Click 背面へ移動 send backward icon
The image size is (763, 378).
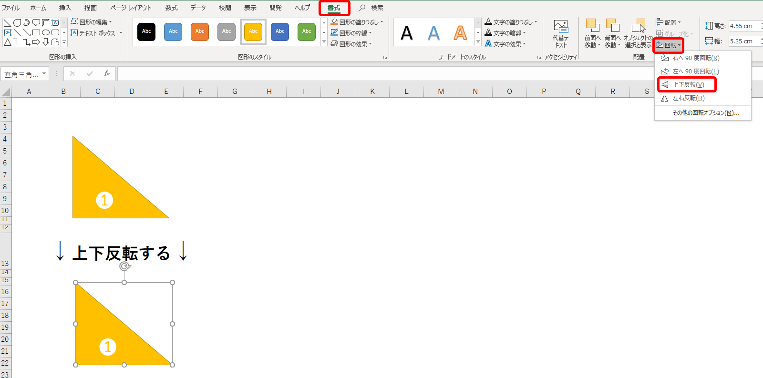612,25
